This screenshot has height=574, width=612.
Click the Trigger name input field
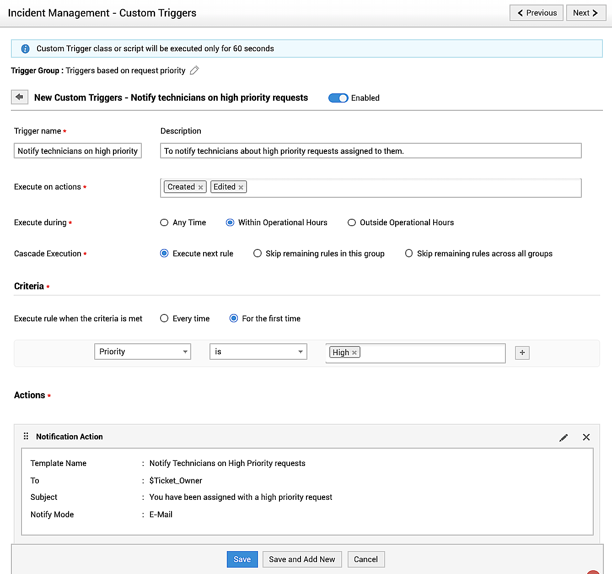coord(78,151)
